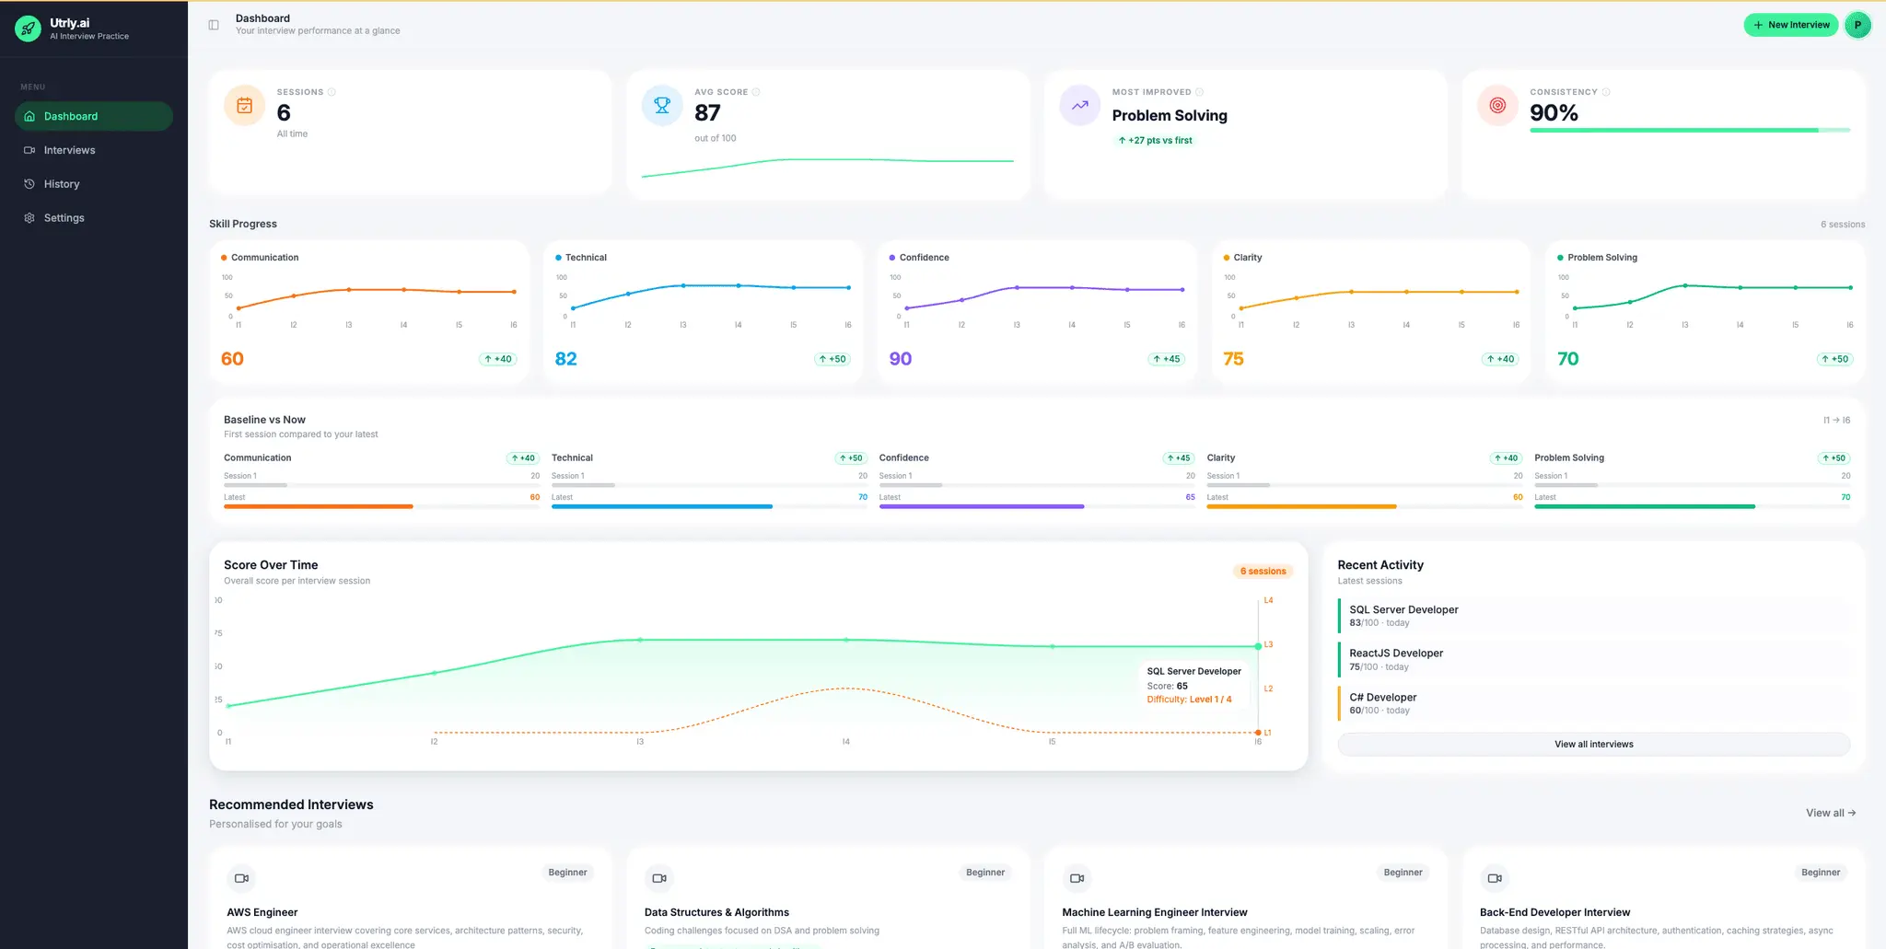Click the Confidence +45 badge in Skill Progress
This screenshot has width=1886, height=949.
(x=1167, y=359)
